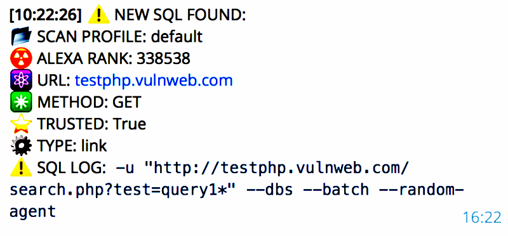Open the testphp.vulnweb.com link
The height and width of the screenshot is (236, 508).
[154, 81]
